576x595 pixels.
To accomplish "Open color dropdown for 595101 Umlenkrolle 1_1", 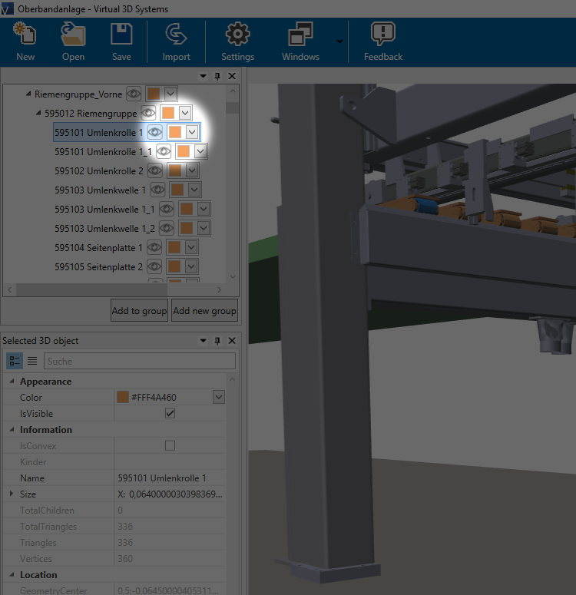I will (x=200, y=151).
